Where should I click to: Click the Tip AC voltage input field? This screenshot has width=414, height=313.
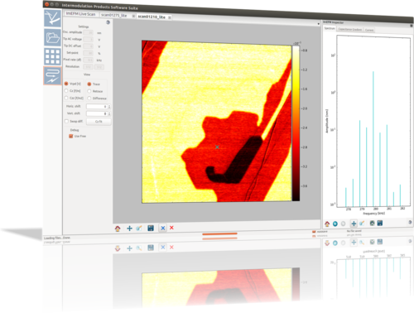point(88,40)
